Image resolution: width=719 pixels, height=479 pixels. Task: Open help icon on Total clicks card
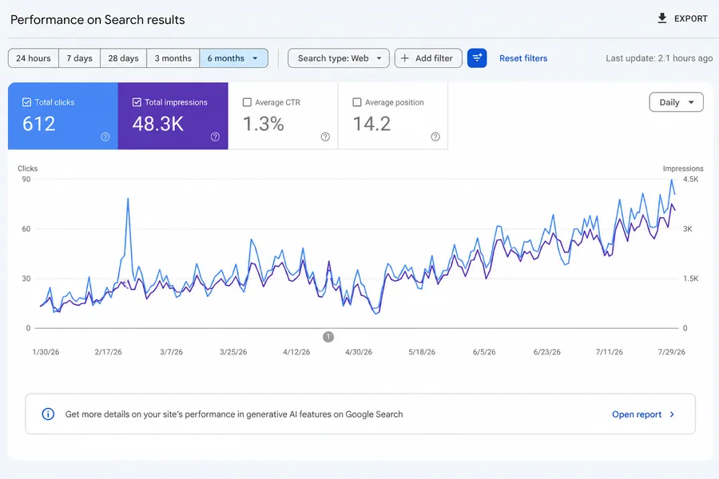click(x=105, y=137)
